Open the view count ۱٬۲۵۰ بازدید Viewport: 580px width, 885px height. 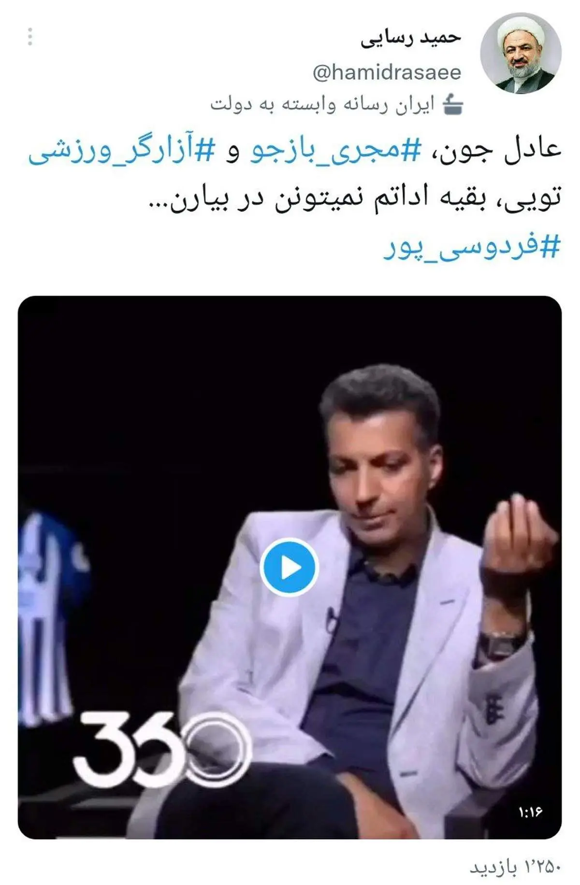515,868
